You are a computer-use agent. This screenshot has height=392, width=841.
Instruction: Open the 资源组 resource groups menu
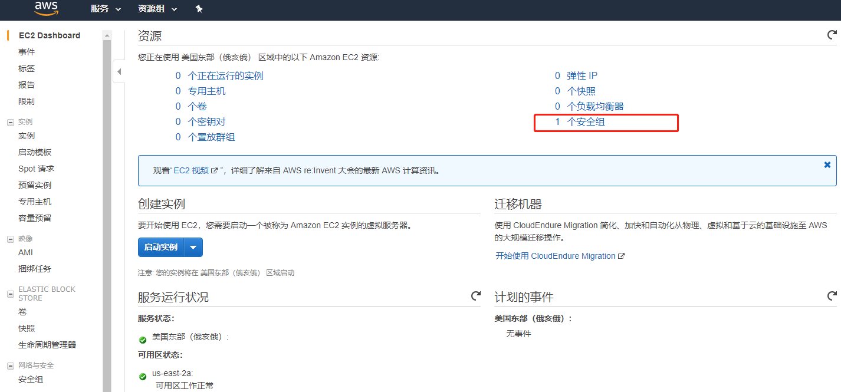(x=157, y=9)
